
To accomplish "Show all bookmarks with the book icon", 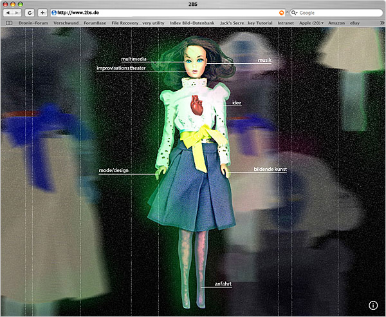I will [9, 23].
